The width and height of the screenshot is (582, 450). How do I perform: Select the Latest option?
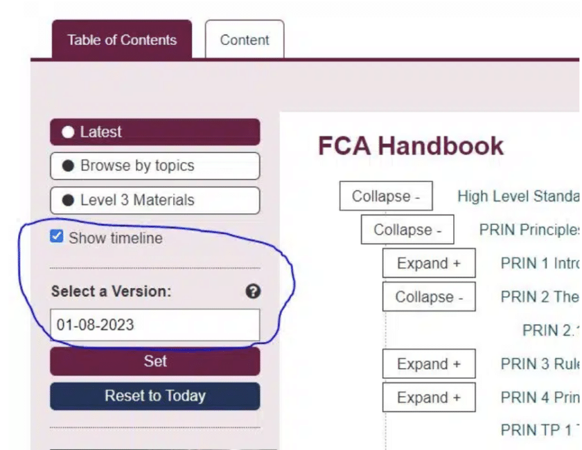pos(155,132)
